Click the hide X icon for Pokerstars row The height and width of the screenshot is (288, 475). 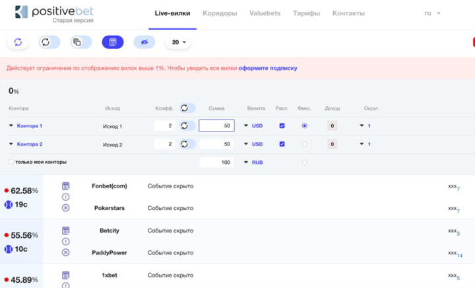tap(66, 207)
